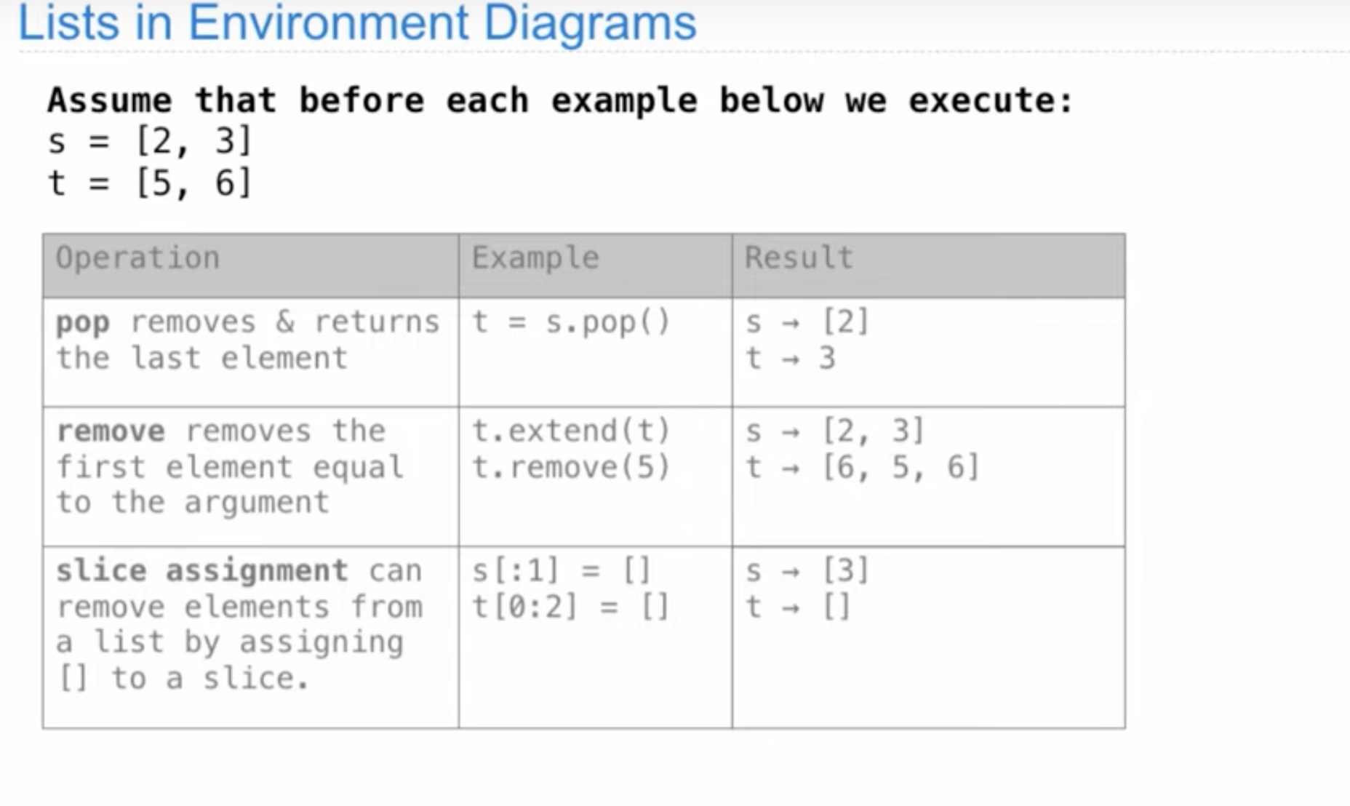The height and width of the screenshot is (806, 1350).
Task: Click the Example column header
Action: click(x=535, y=258)
